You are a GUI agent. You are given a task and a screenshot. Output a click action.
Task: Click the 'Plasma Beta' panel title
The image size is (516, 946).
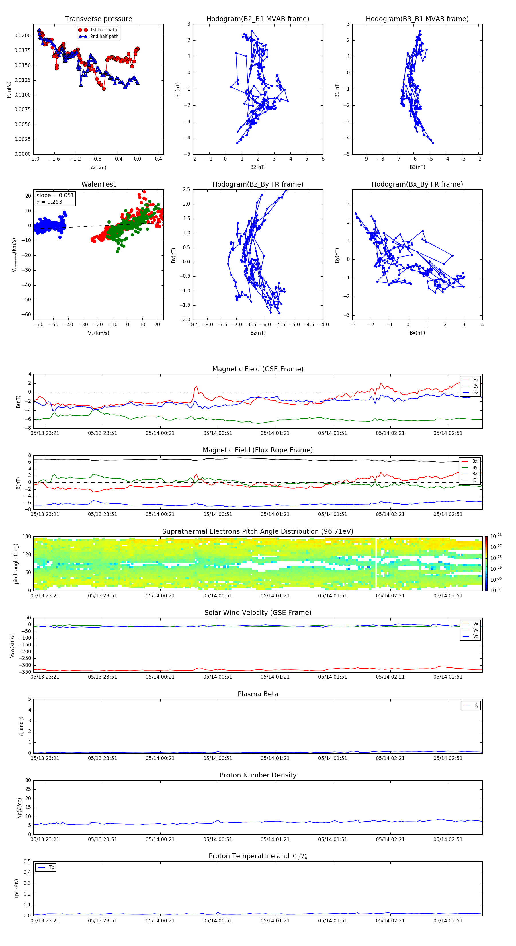coord(258,694)
